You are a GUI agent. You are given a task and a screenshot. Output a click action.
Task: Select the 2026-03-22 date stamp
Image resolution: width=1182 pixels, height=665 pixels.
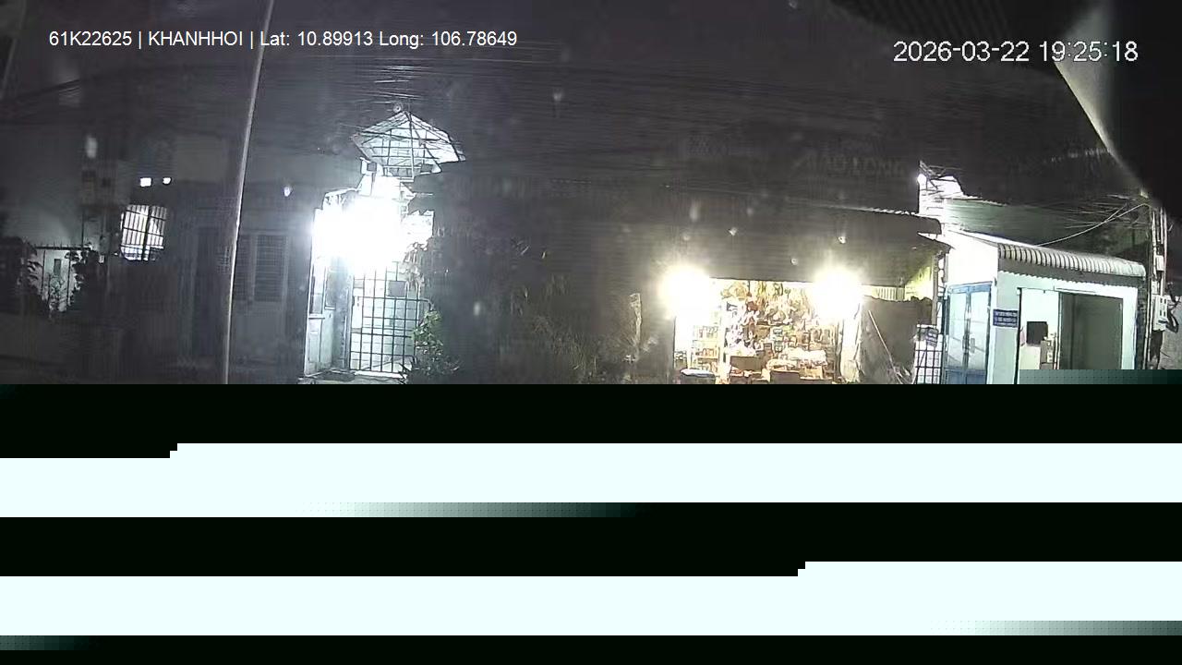[960, 52]
